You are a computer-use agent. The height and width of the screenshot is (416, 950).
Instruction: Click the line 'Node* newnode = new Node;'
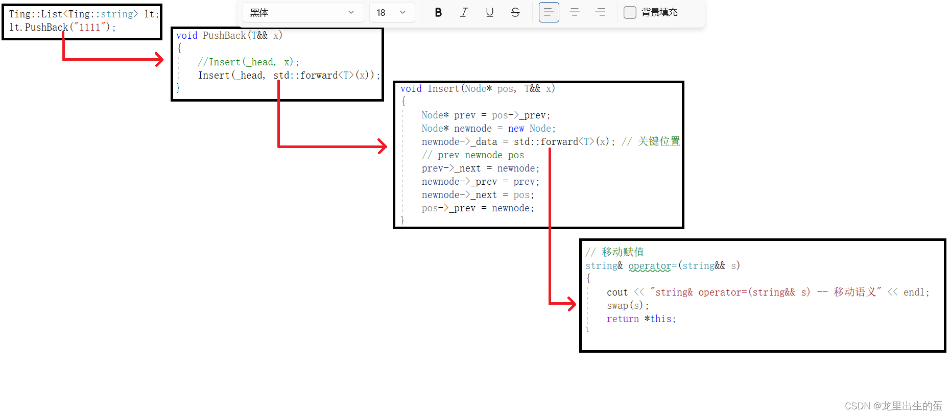(488, 129)
